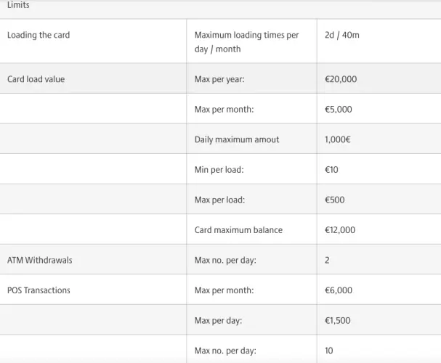
Task: Click the €20,000 yearly limit value
Action: click(x=341, y=79)
